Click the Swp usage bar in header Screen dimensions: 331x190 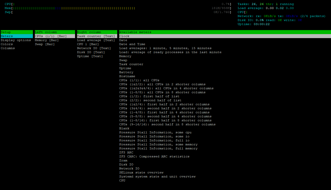(x=118, y=12)
